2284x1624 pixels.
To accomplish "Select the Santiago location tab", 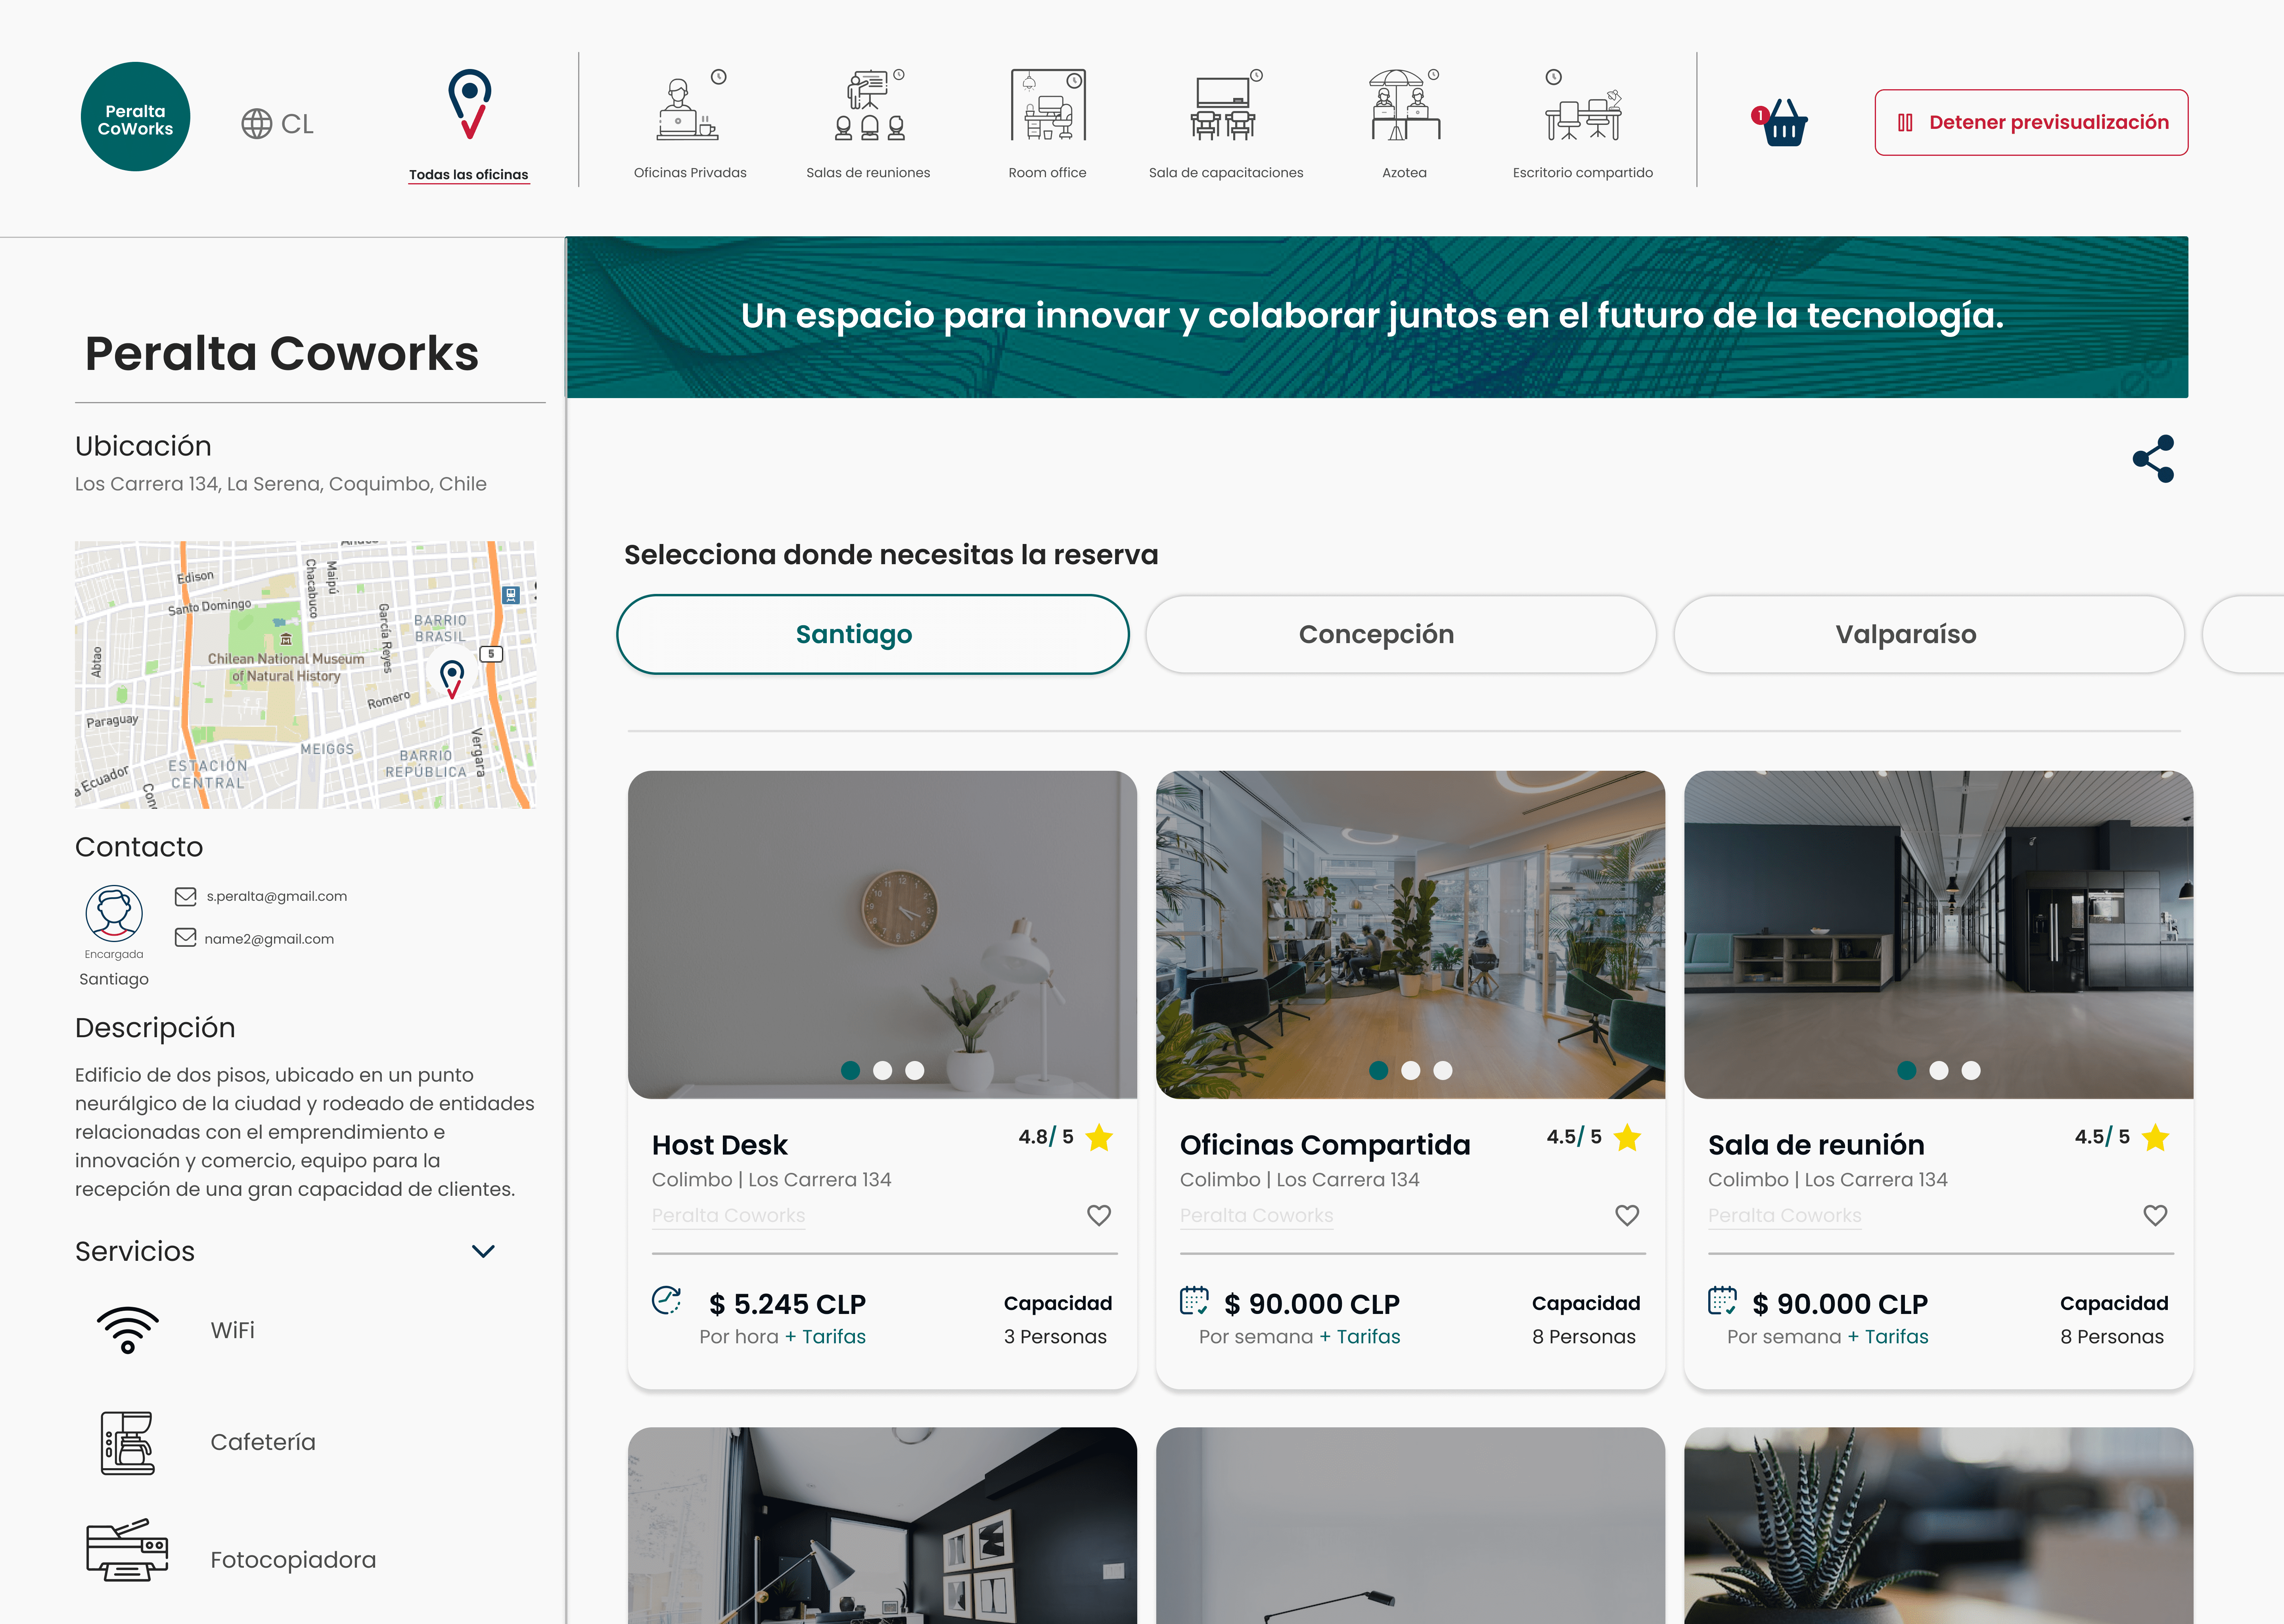I will [x=873, y=634].
